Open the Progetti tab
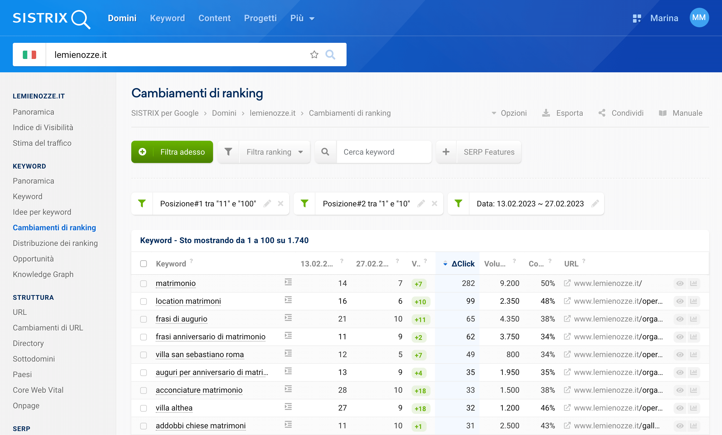This screenshot has width=722, height=435. pos(260,18)
